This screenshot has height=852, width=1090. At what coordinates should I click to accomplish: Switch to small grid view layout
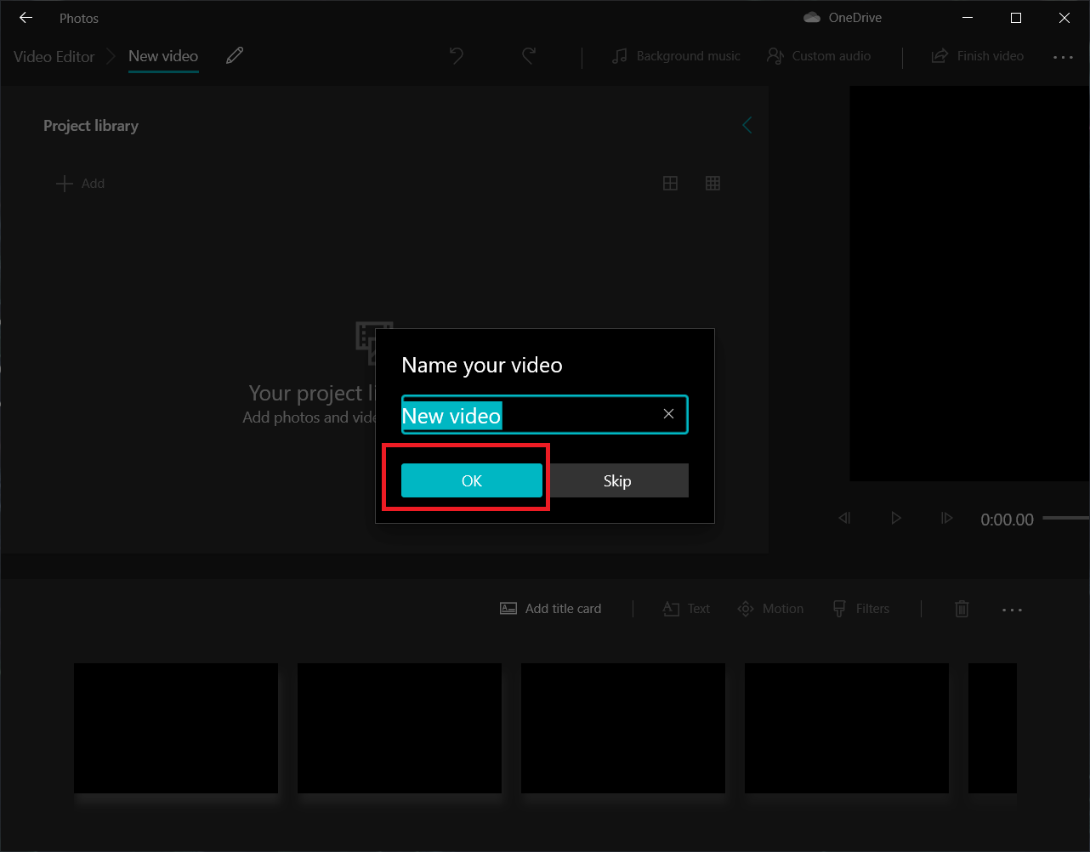712,183
